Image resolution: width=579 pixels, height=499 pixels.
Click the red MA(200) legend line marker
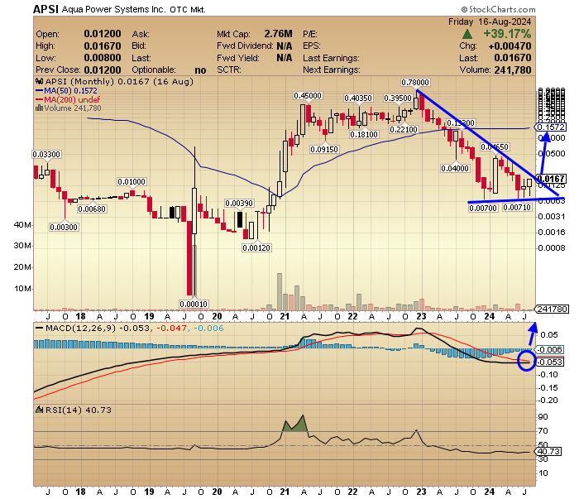tap(39, 100)
